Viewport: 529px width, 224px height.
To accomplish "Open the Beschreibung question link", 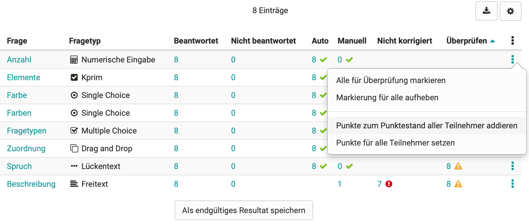I will (x=31, y=184).
